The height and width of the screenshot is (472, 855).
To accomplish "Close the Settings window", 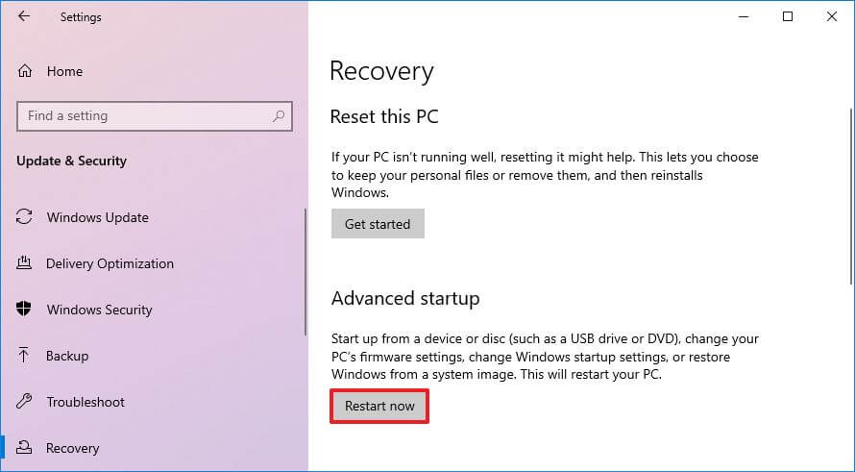I will click(x=831, y=16).
